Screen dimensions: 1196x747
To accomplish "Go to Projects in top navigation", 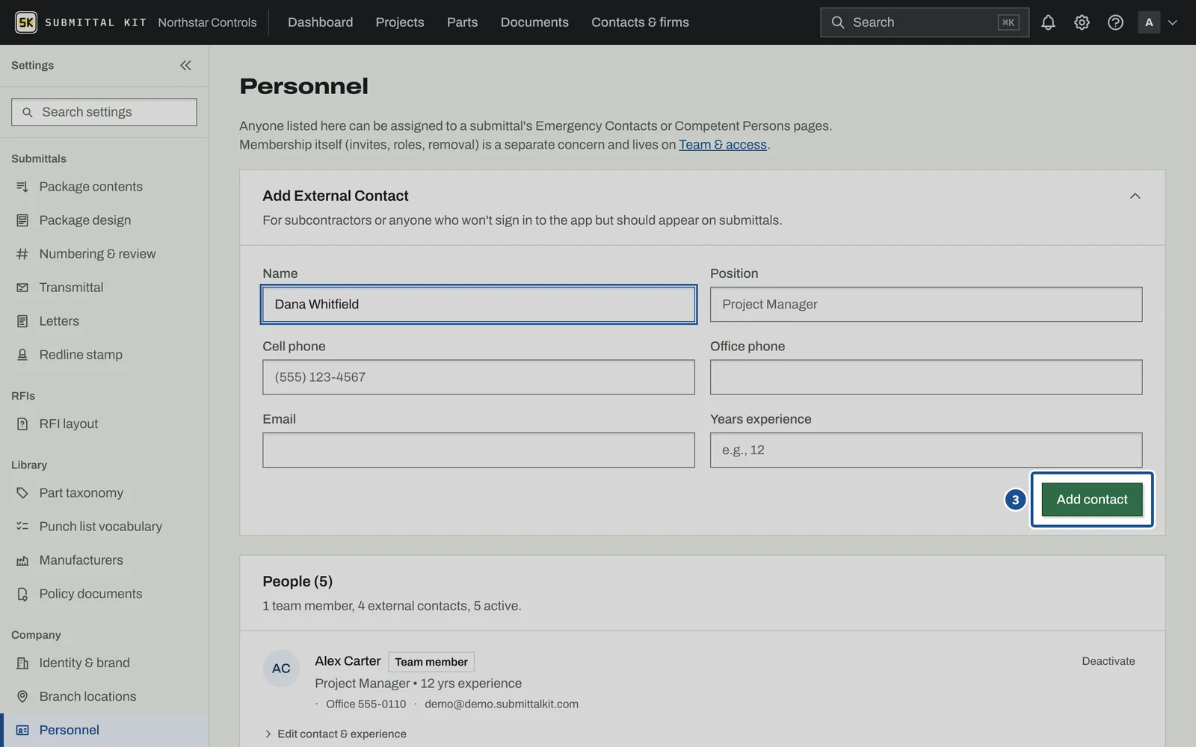I will point(400,22).
